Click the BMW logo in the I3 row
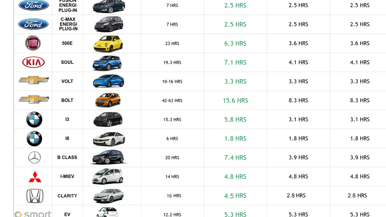386x217 pixels. [34, 120]
